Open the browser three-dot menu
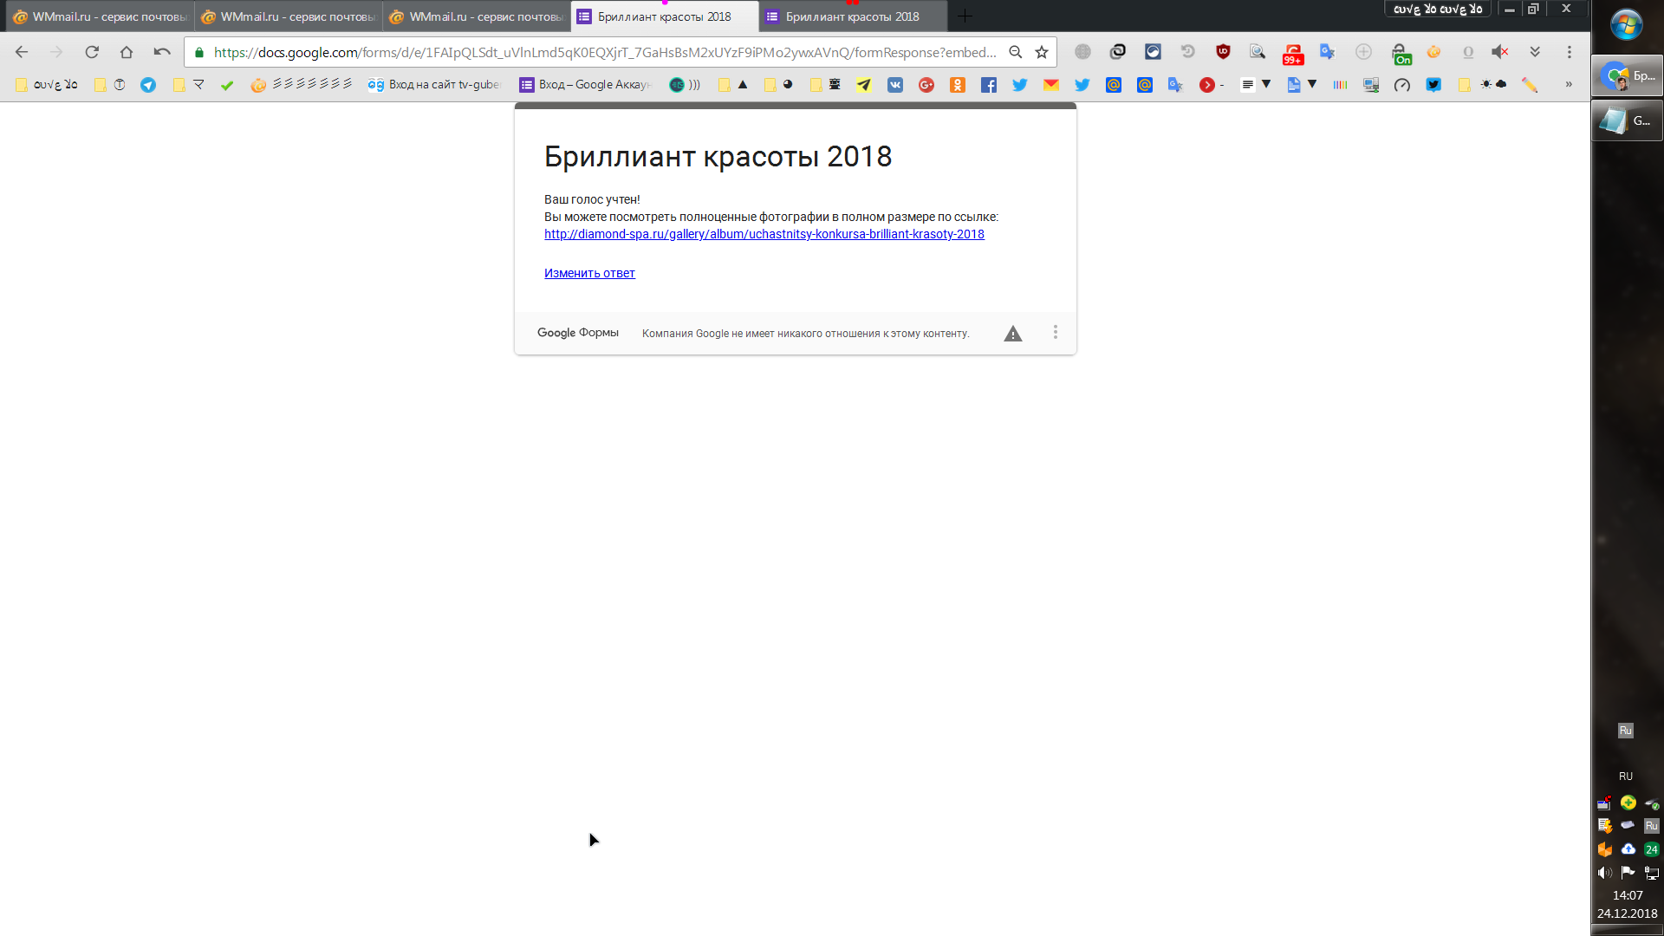1664x936 pixels. click(1569, 52)
